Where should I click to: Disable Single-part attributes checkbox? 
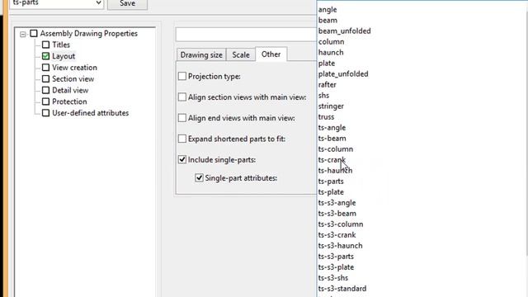tap(200, 178)
